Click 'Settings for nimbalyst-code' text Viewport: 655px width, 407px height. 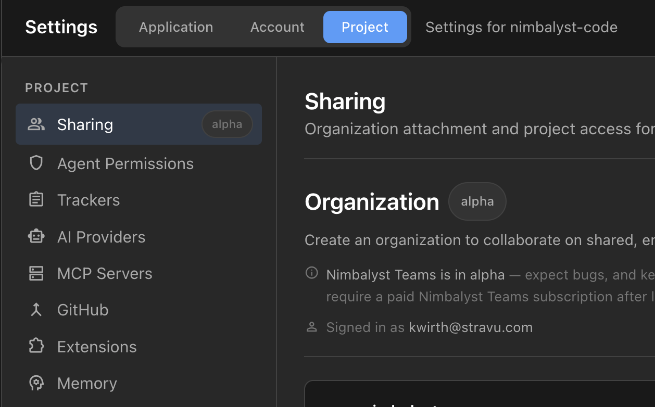tap(522, 27)
